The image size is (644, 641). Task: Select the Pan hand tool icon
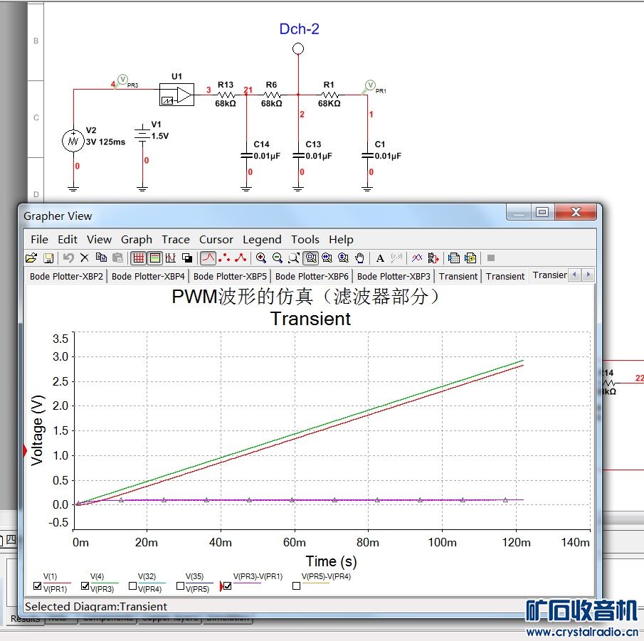click(360, 258)
